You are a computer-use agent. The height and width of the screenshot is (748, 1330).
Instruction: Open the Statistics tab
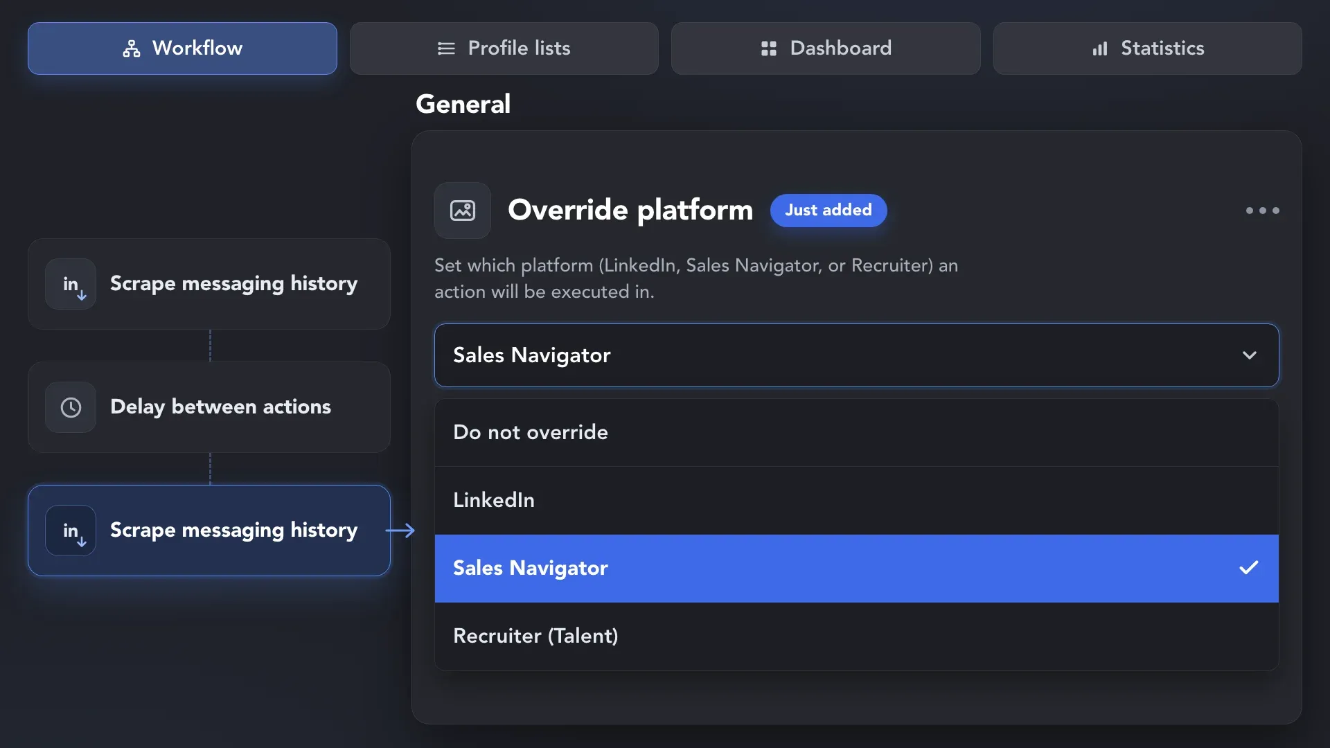click(1147, 48)
